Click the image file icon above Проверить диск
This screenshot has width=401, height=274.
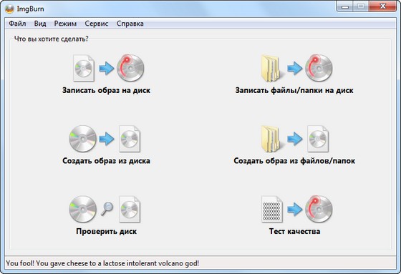(x=130, y=210)
